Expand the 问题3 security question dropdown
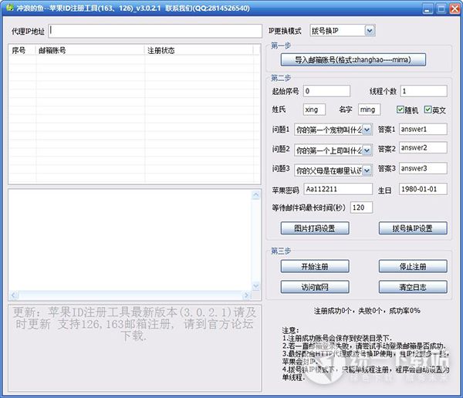Viewport: 463px width, 398px height. [367, 170]
